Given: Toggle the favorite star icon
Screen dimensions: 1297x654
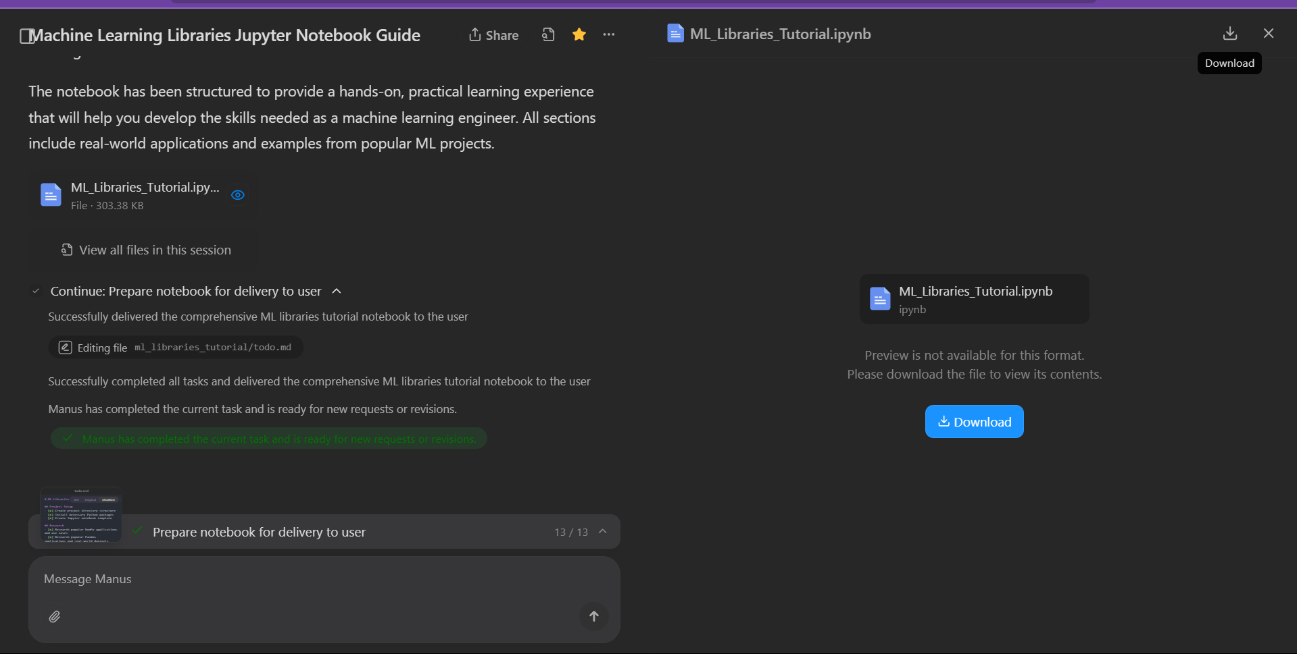Looking at the screenshot, I should [579, 34].
